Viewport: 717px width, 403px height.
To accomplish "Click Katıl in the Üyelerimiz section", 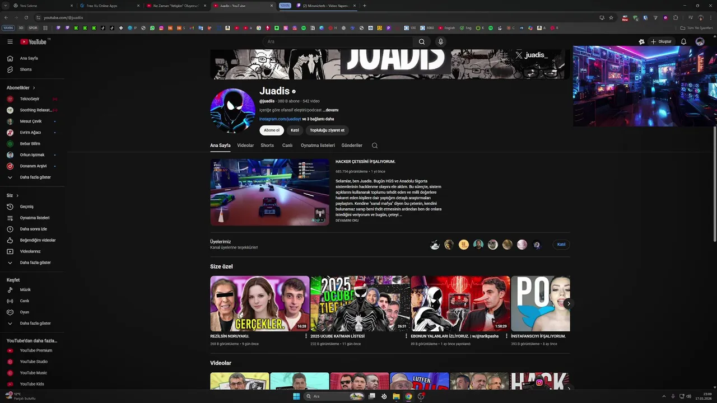I will click(x=561, y=245).
